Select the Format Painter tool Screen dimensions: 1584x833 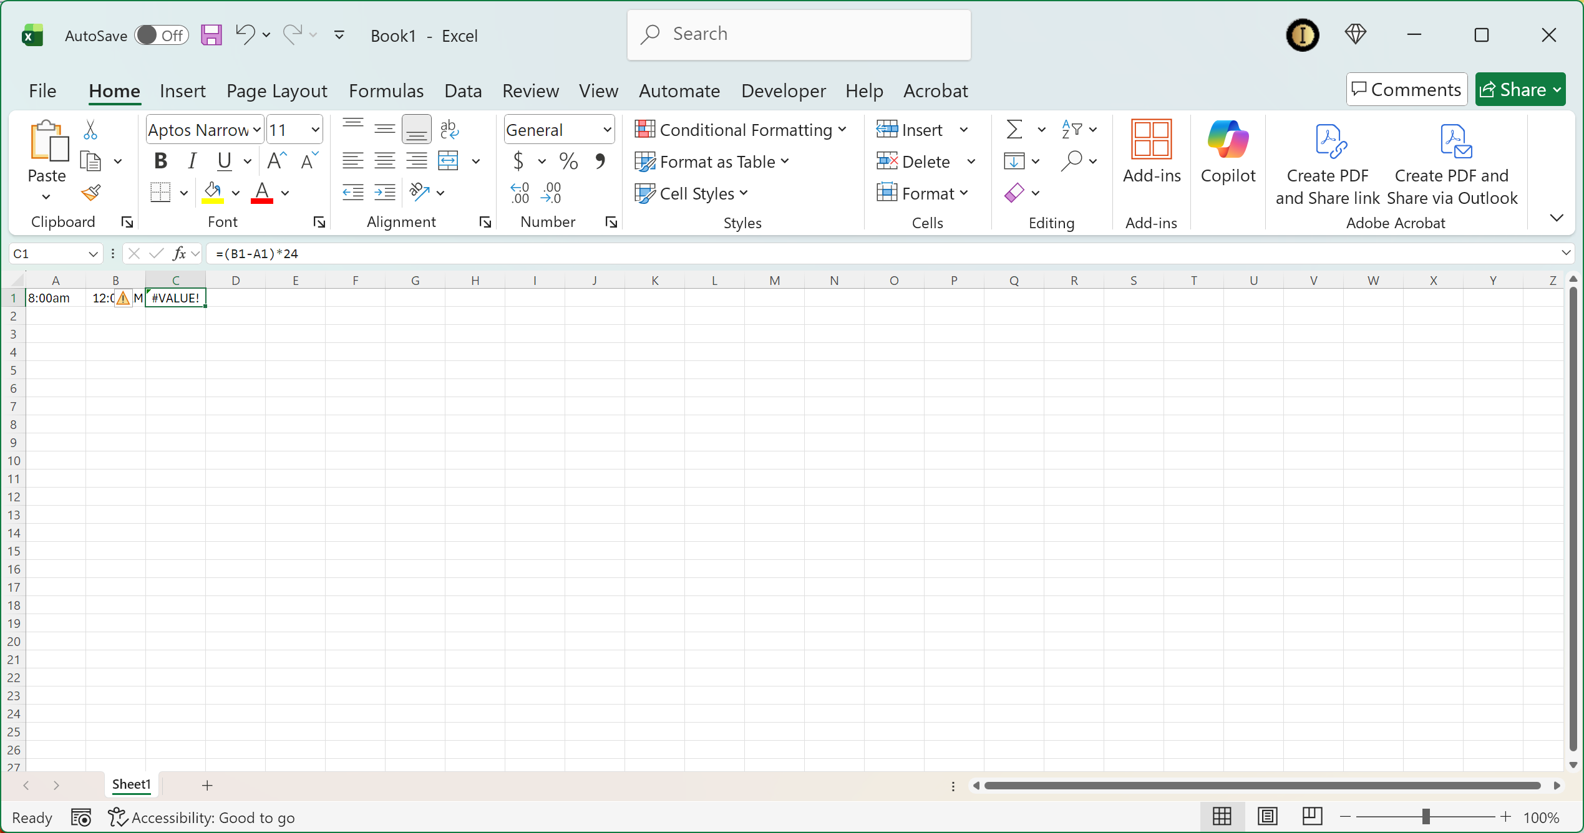click(90, 192)
